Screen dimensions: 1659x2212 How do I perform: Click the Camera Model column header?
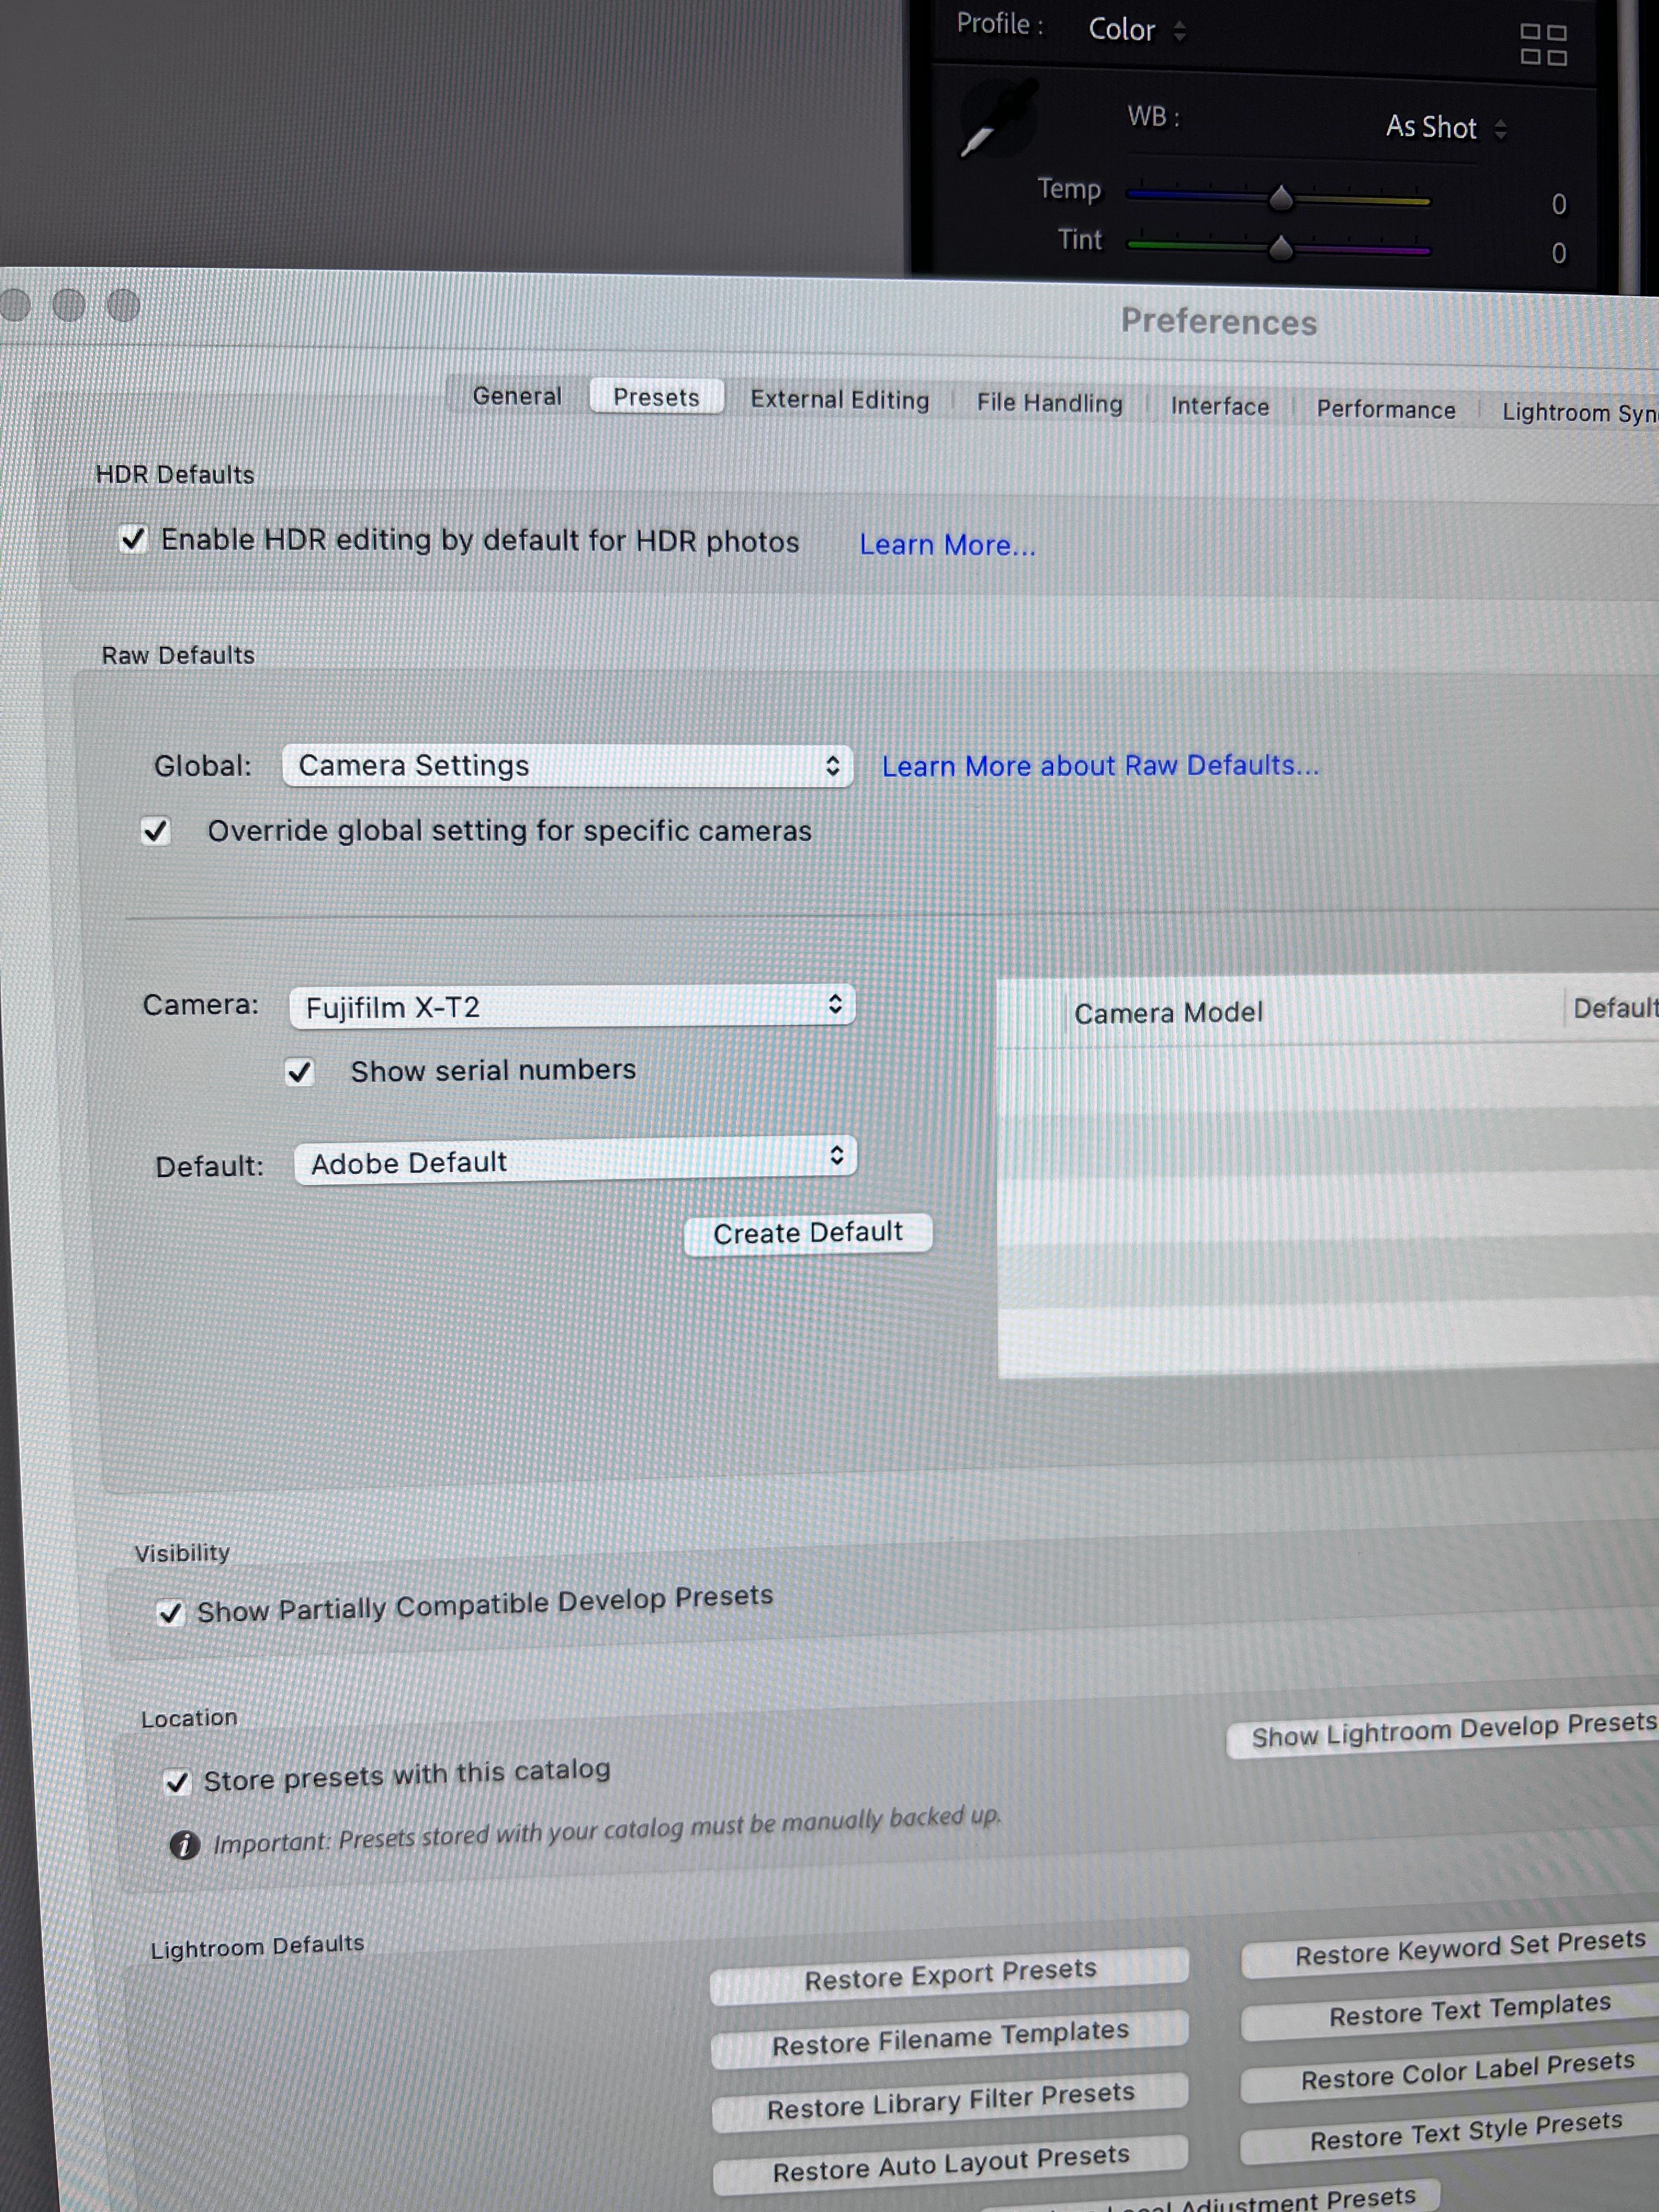(1167, 1013)
